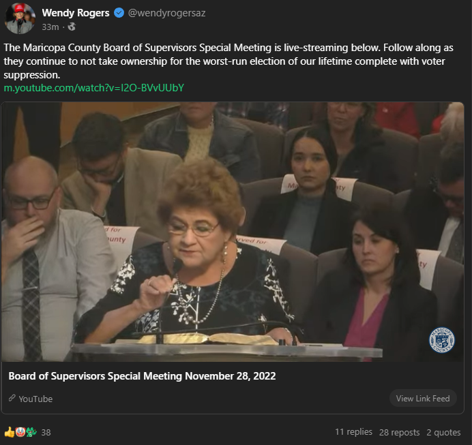Click the View Link Feed button

click(423, 399)
